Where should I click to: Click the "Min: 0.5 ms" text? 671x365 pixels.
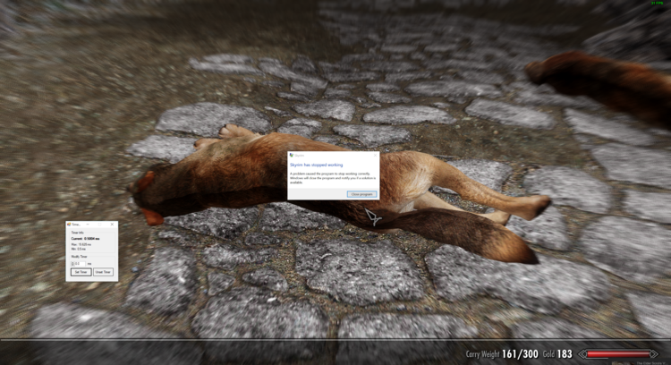[x=79, y=249]
